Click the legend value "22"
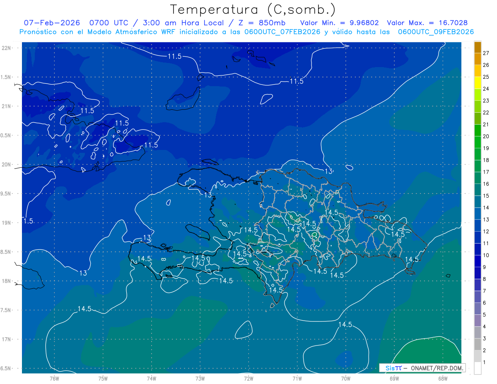Image resolution: width=497 pixels, height=384 pixels. (486, 112)
